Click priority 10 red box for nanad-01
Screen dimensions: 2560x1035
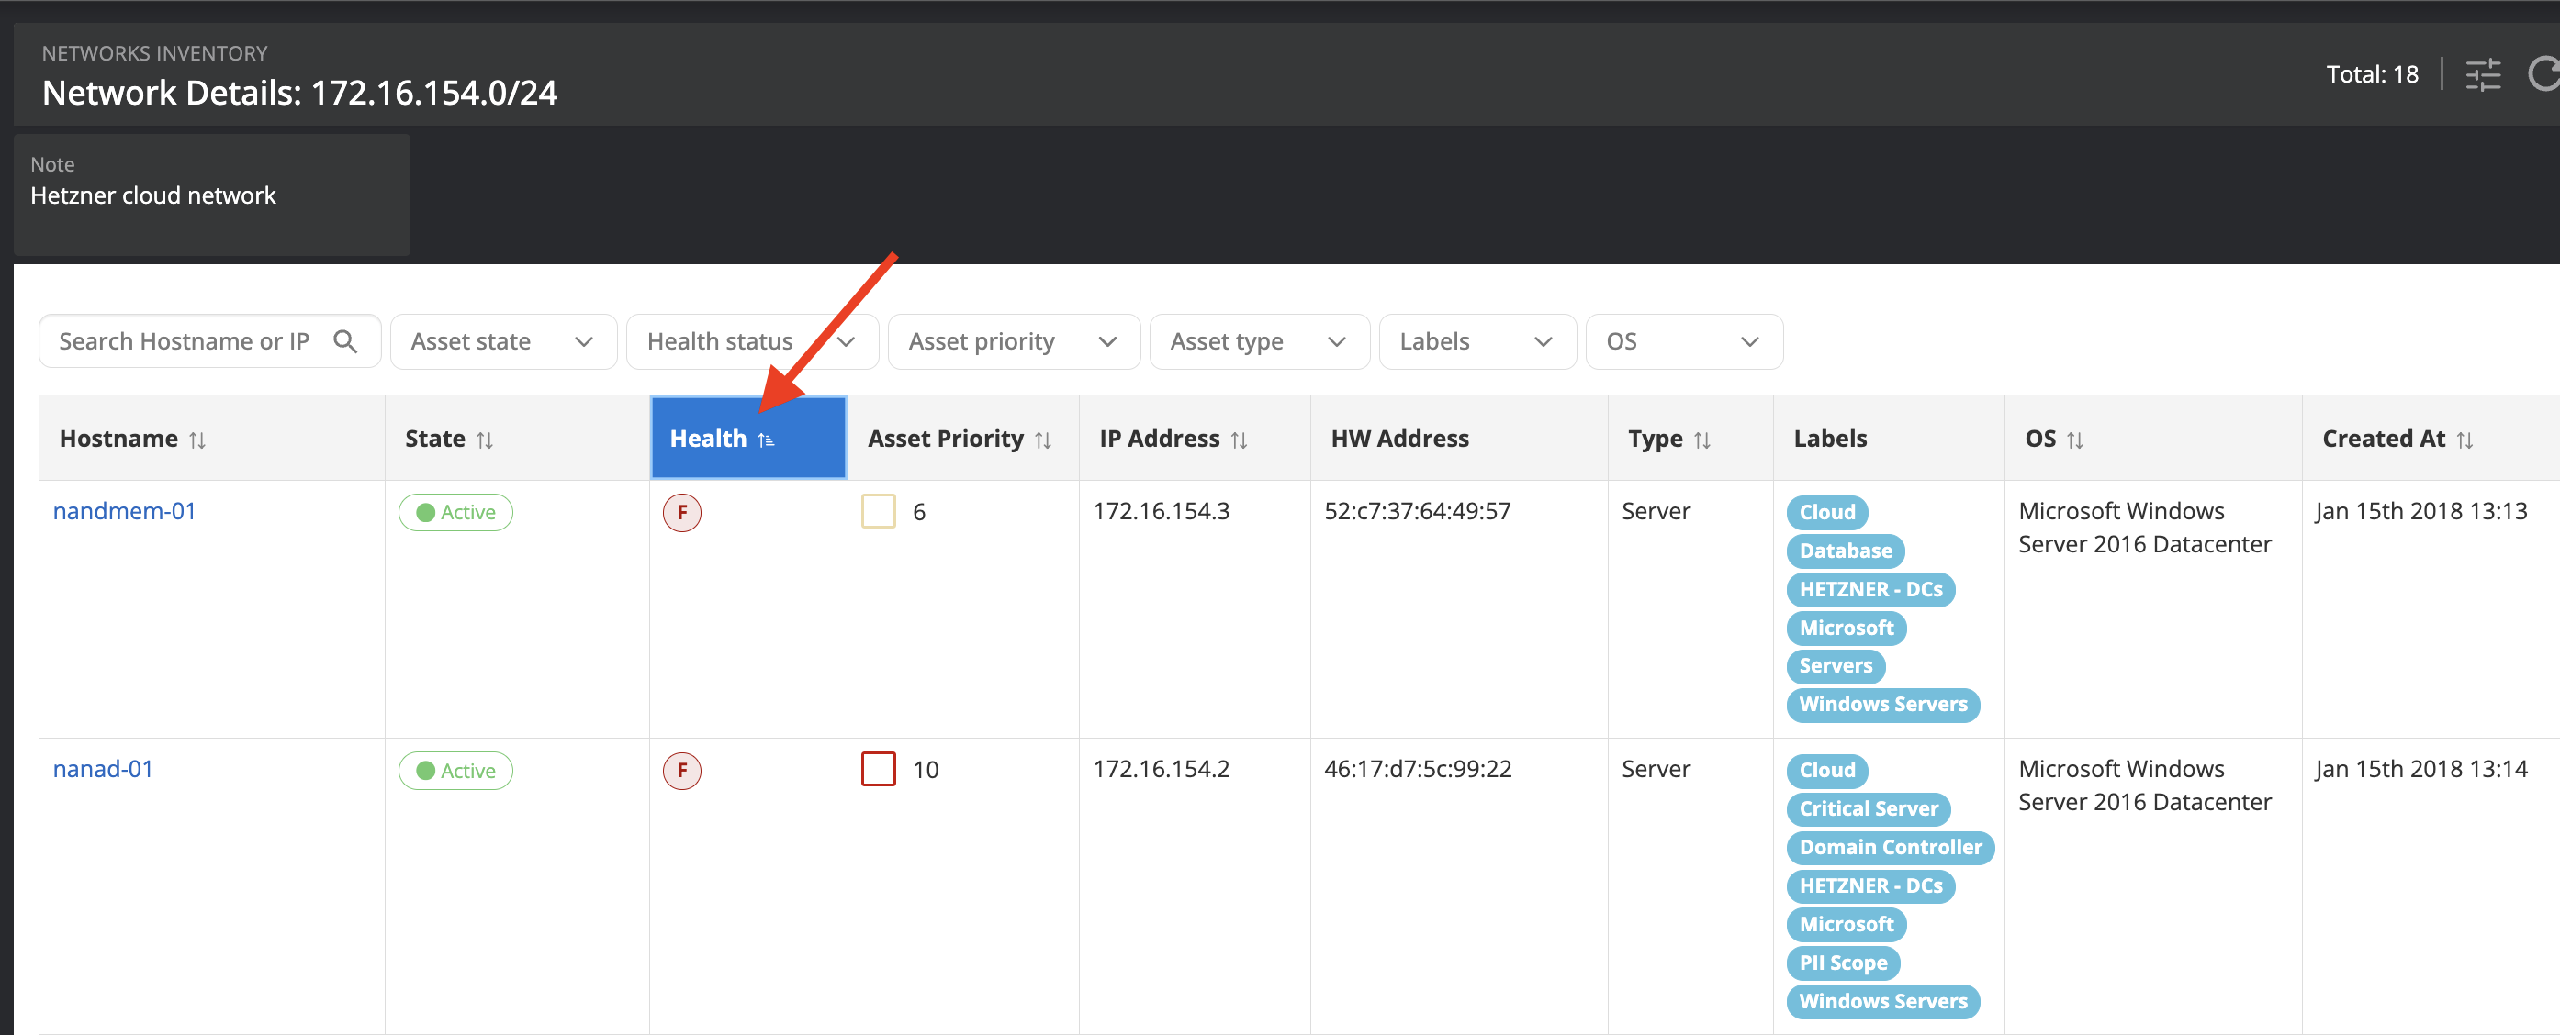(x=878, y=770)
